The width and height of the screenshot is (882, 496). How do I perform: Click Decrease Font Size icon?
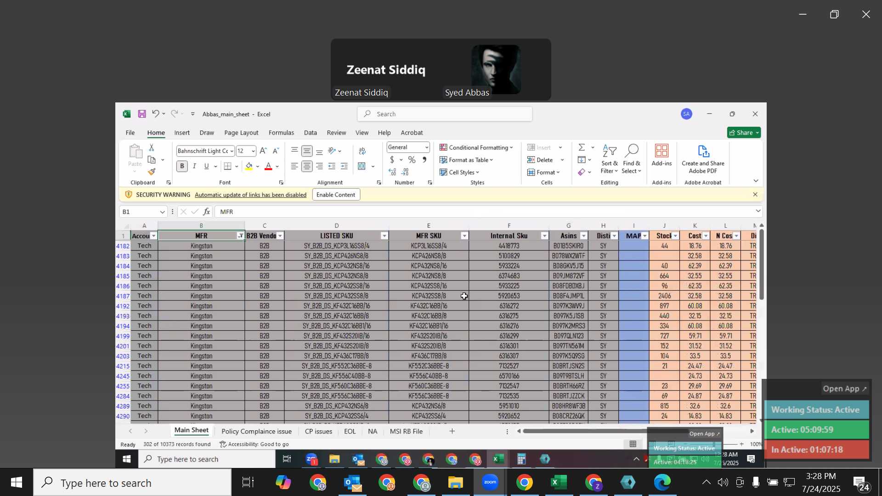pos(276,151)
